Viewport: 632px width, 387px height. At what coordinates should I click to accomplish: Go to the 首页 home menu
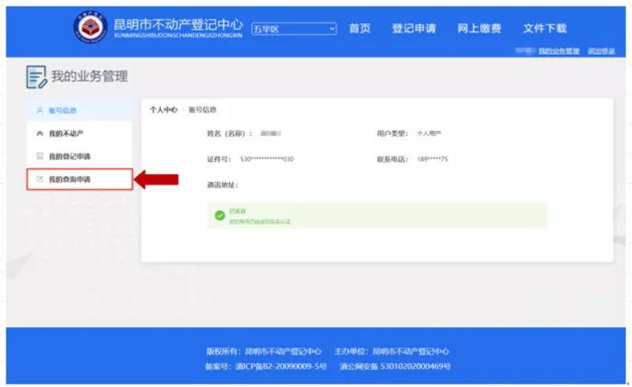[359, 29]
